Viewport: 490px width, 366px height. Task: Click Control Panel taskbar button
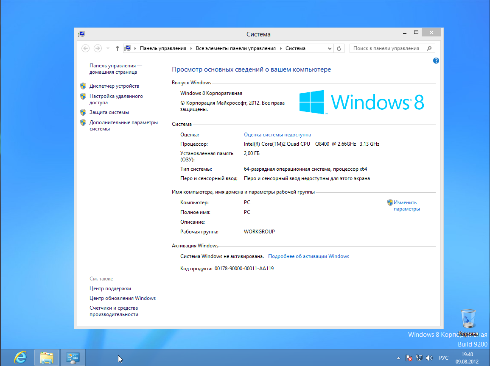click(x=73, y=358)
